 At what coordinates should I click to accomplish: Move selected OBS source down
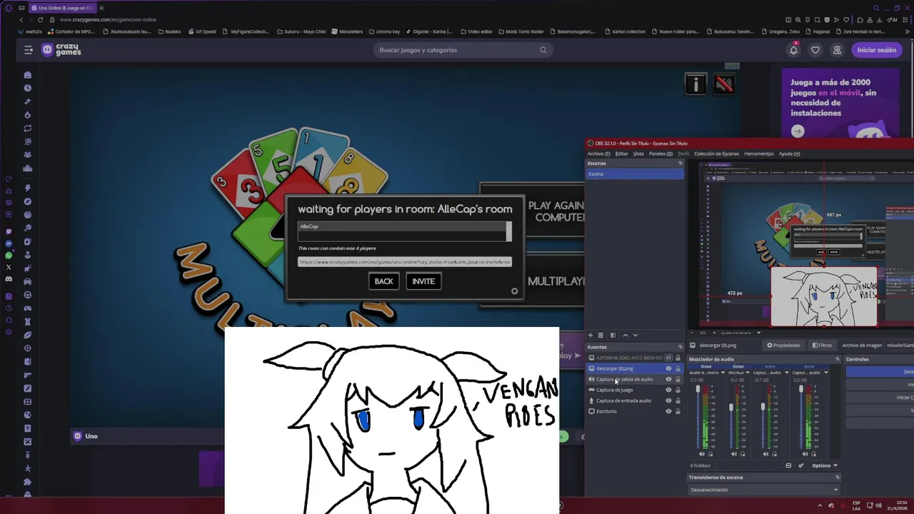coord(636,335)
